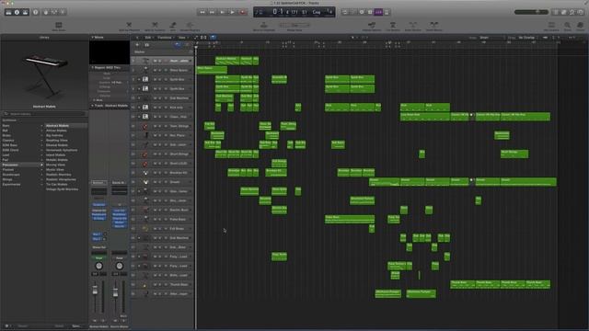Click the Revert button in Library

(x=22, y=326)
